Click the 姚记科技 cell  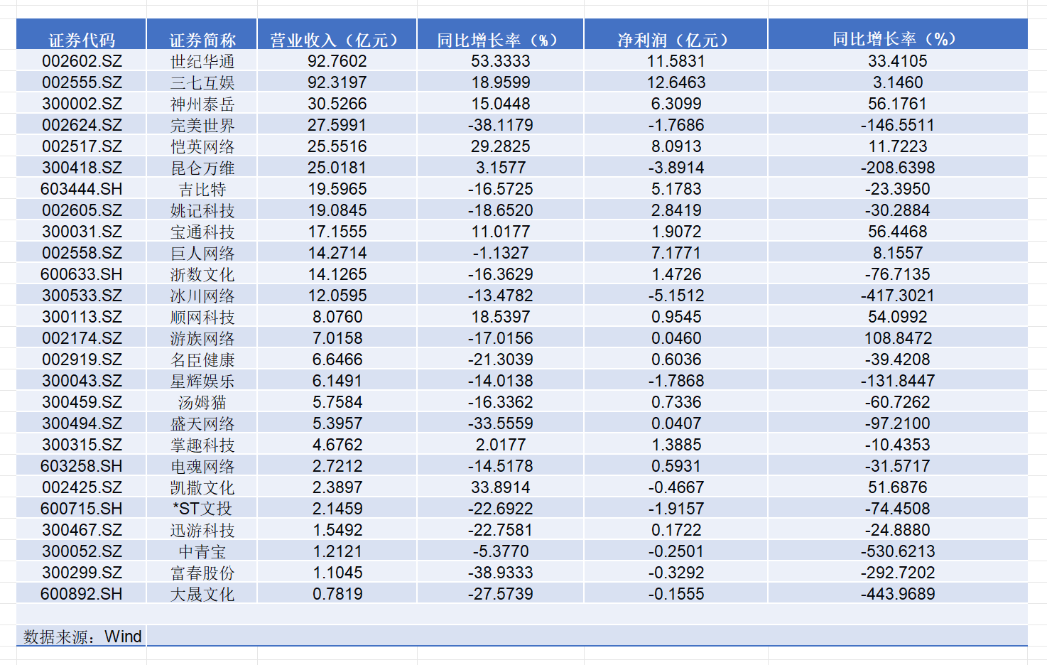click(x=202, y=210)
